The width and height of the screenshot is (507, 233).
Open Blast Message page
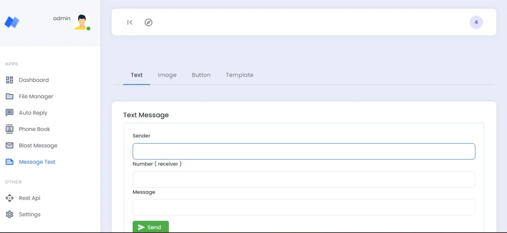(x=38, y=146)
